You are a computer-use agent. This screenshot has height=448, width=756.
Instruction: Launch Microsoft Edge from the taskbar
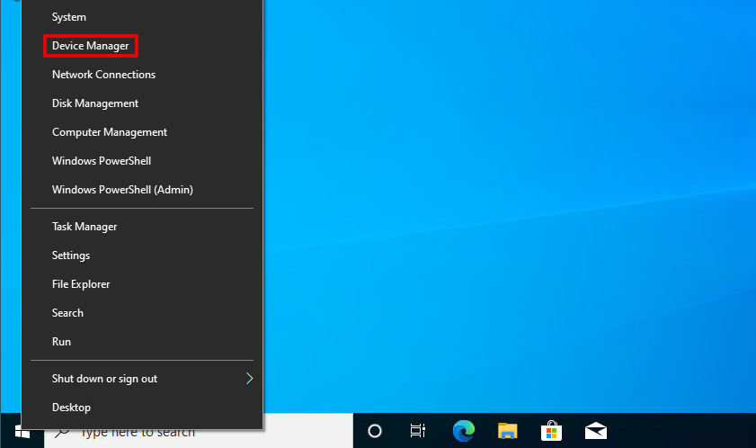[463, 431]
